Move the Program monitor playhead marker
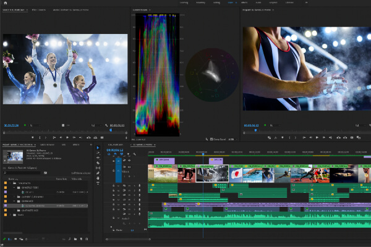This screenshot has height=247, width=371. point(255,130)
